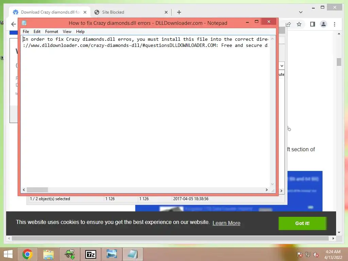Open File Explorer from taskbar

[x=48, y=254]
